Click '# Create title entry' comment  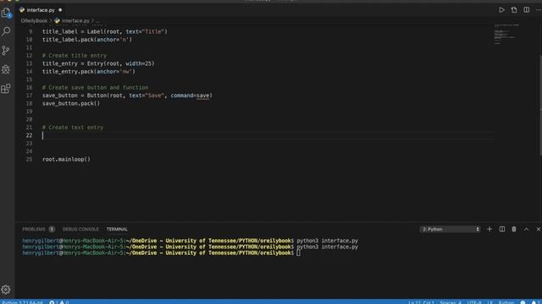coord(75,56)
